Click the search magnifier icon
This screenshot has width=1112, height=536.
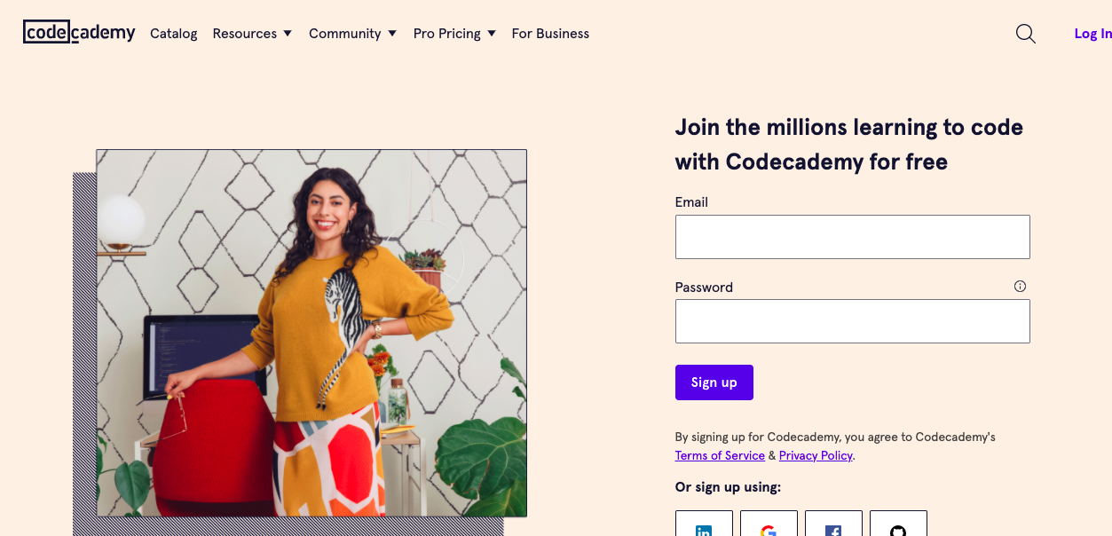pos(1025,34)
